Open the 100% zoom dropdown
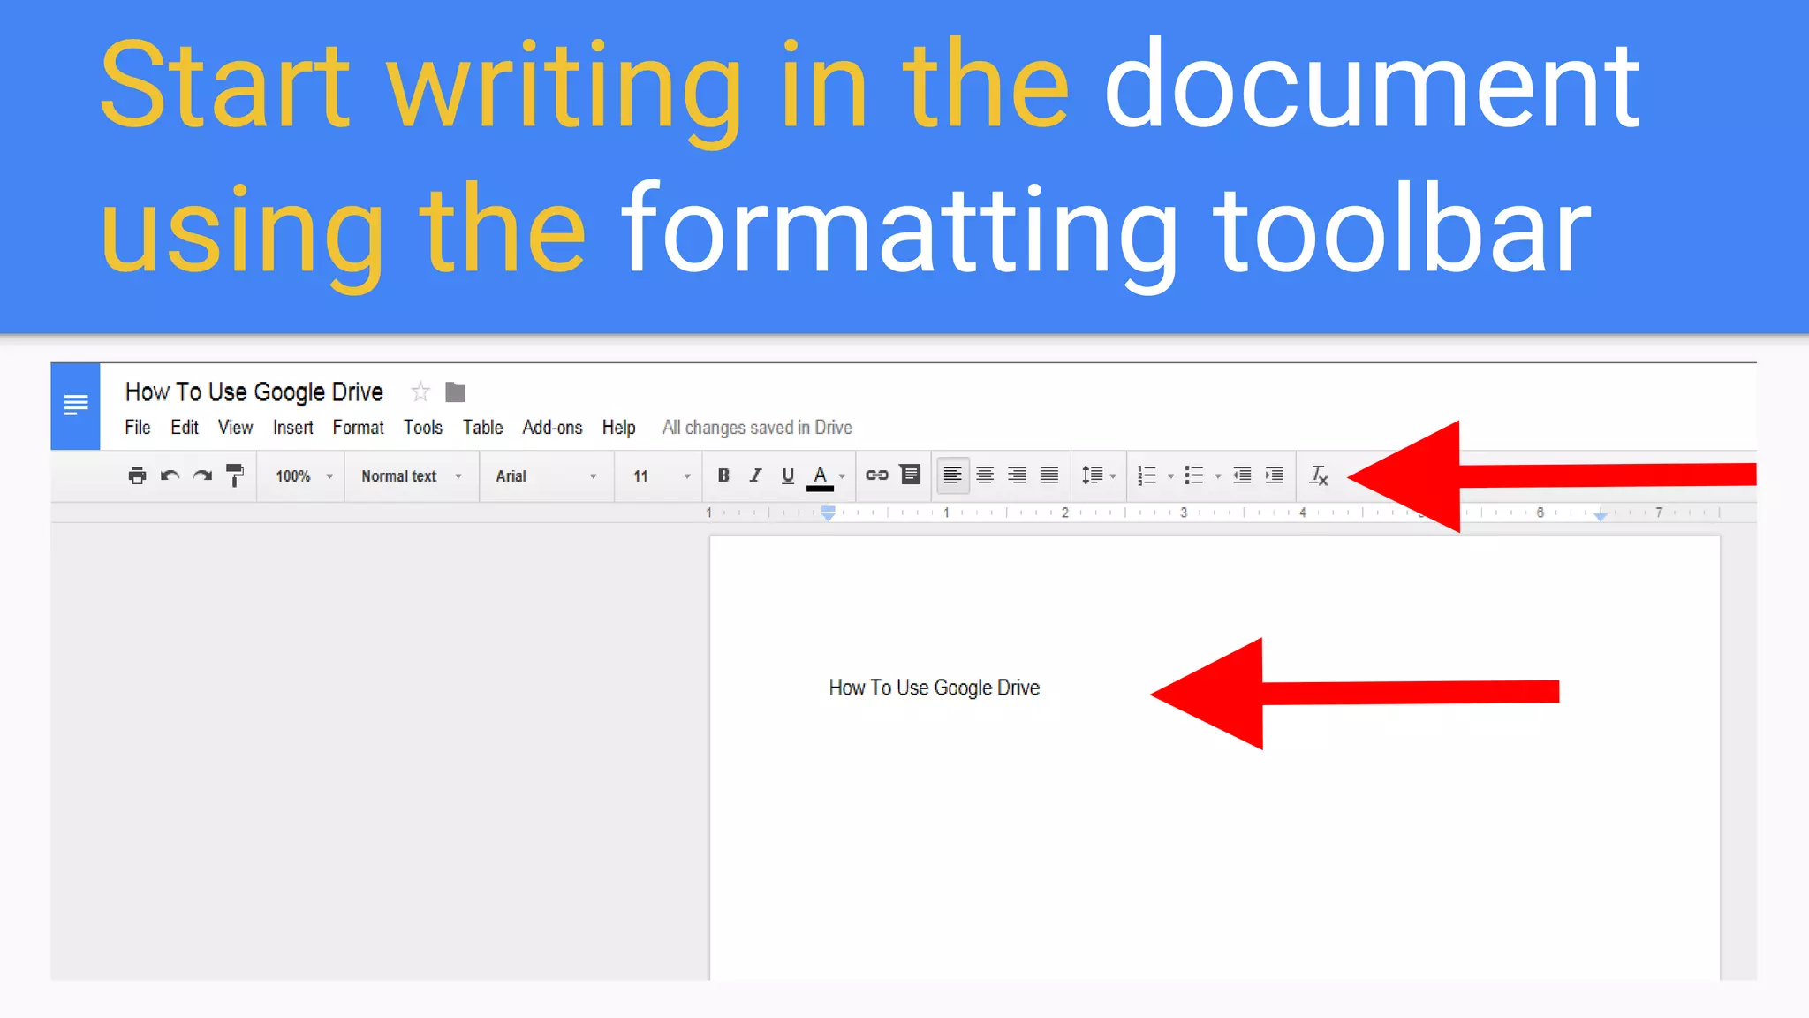 tap(303, 476)
